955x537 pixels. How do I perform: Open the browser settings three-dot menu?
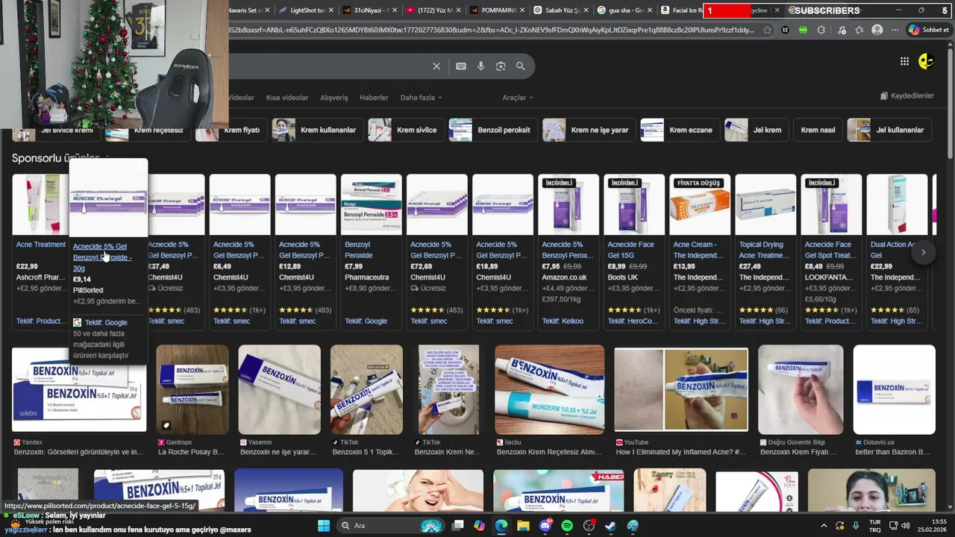click(x=894, y=30)
